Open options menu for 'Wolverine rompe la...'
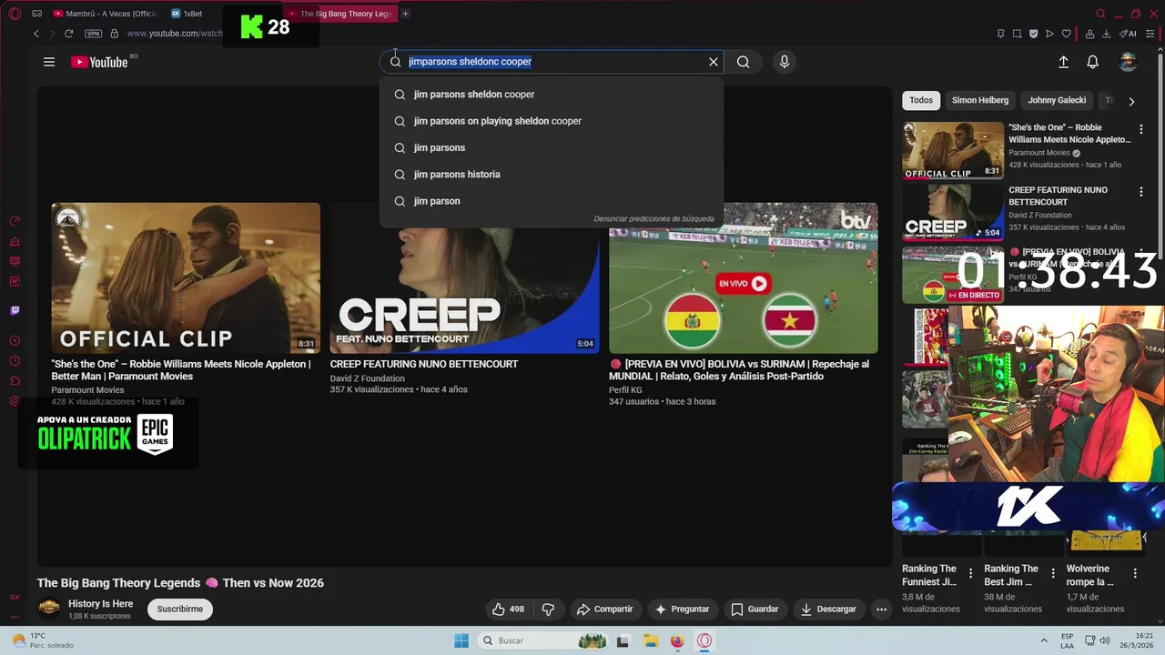The height and width of the screenshot is (655, 1165). click(1135, 573)
